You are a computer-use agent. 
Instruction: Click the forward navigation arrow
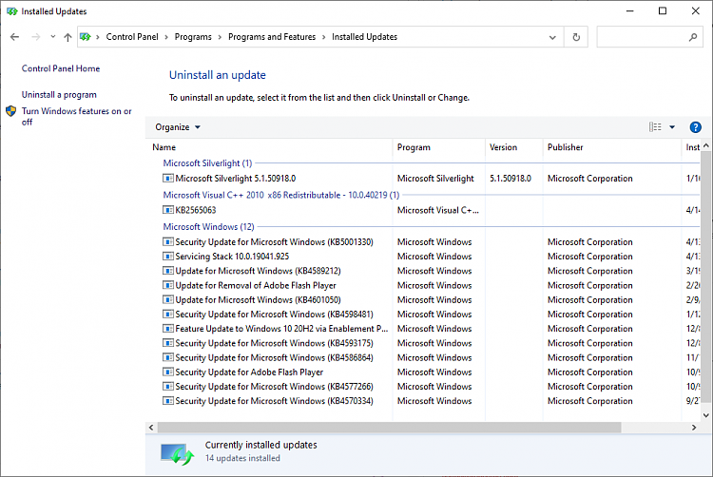pyautogui.click(x=35, y=37)
